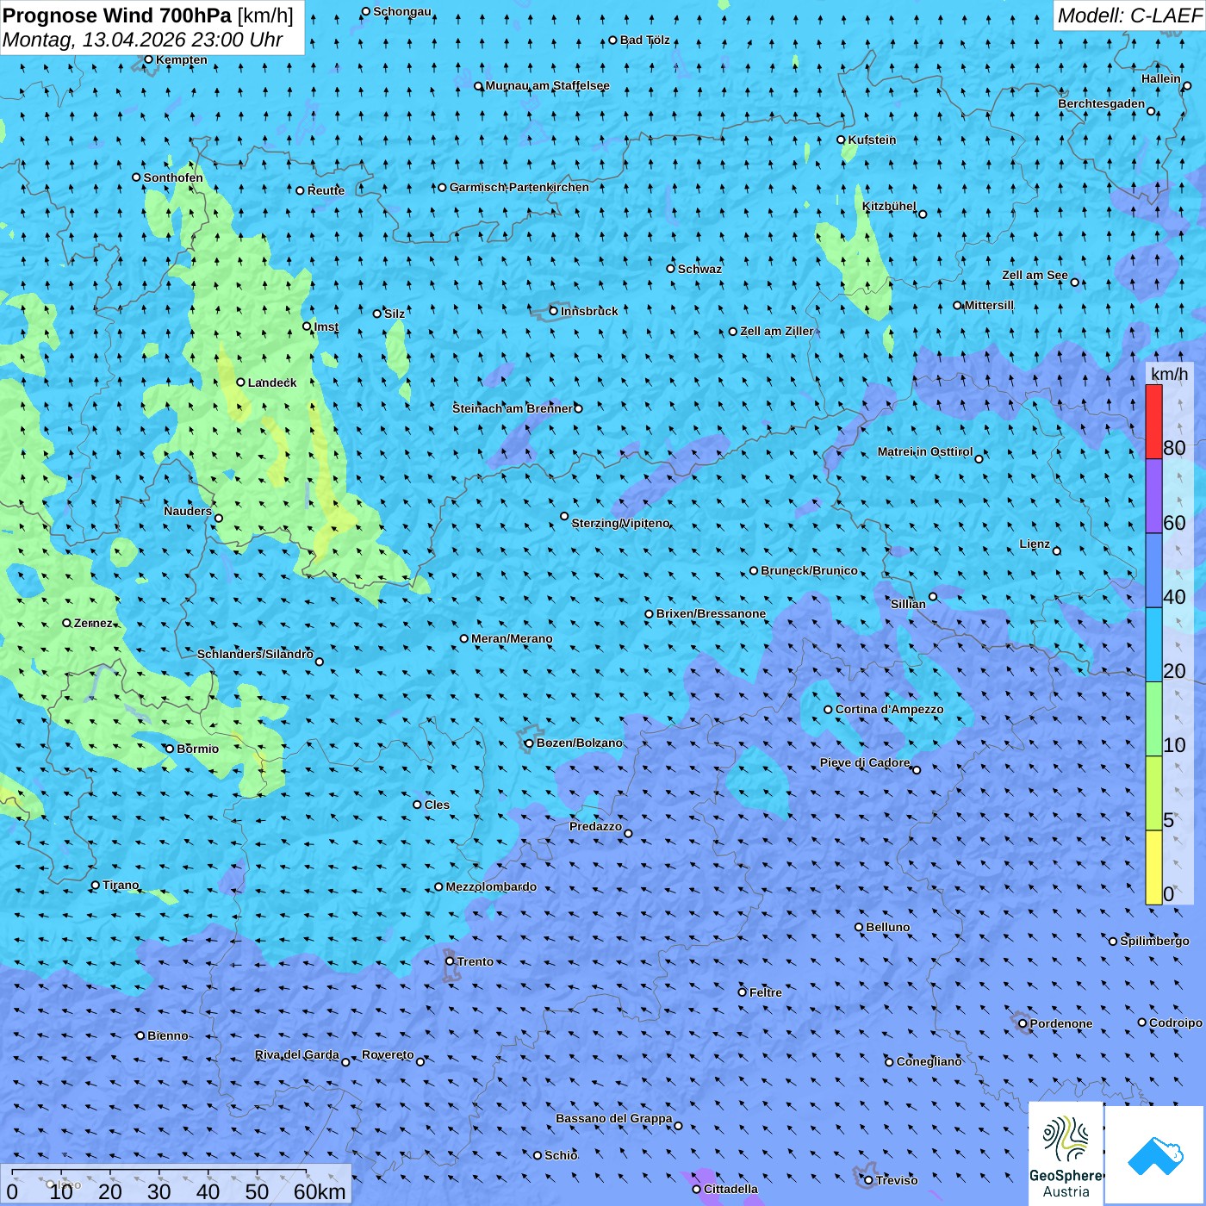Click the Schlanders/Silandro label
Image resolution: width=1206 pixels, height=1206 pixels.
click(x=255, y=654)
